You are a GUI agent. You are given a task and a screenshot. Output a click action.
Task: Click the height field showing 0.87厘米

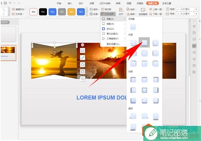(x=187, y=9)
